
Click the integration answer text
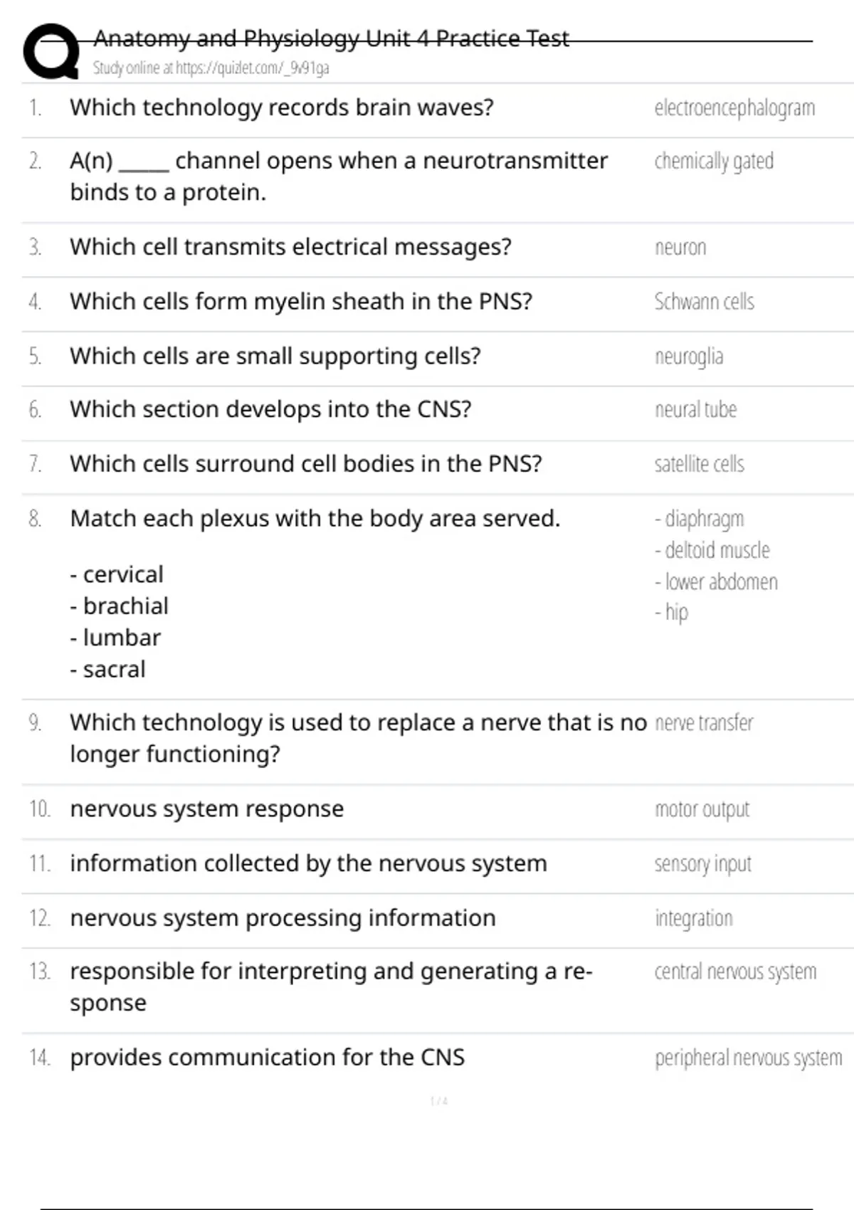[x=693, y=918]
